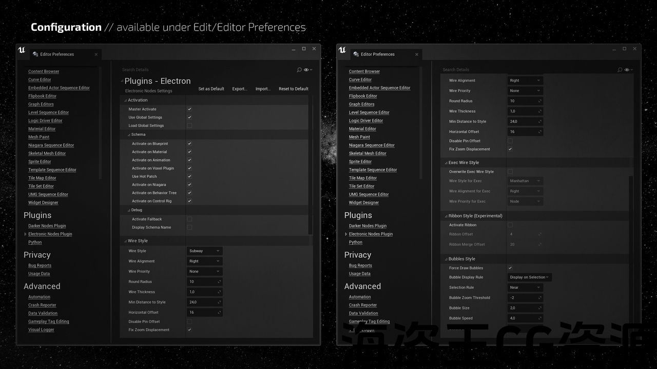Open Darker Nodes Plugin in right window sidebar
657x369 pixels.
point(368,226)
